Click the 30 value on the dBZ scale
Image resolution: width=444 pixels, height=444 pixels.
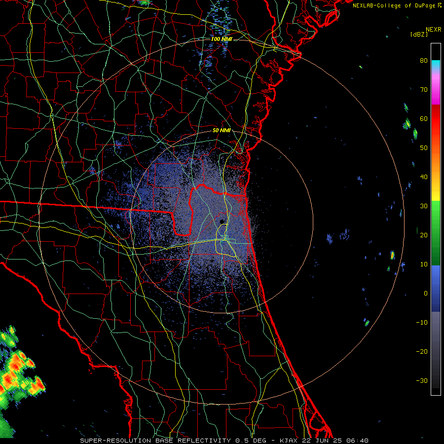pos(424,206)
